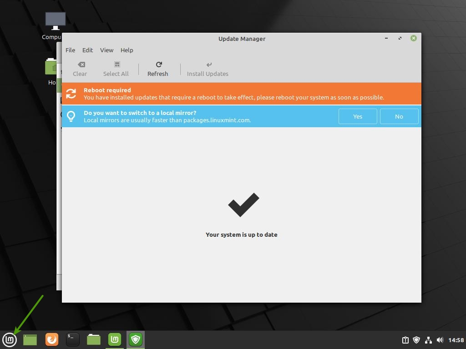Open the Terminal from the panel

[x=73, y=339]
